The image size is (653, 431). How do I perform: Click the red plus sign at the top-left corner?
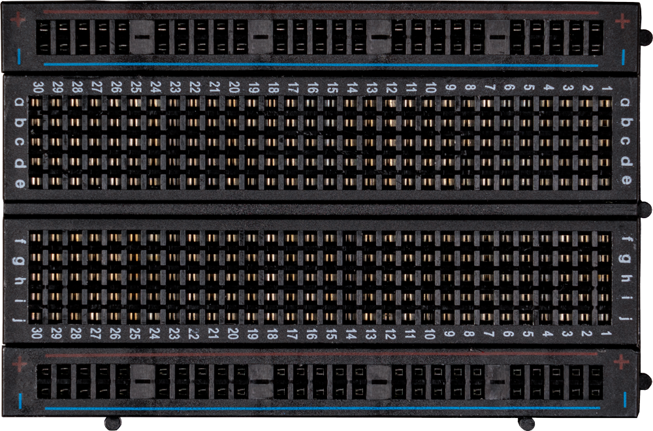(x=18, y=19)
